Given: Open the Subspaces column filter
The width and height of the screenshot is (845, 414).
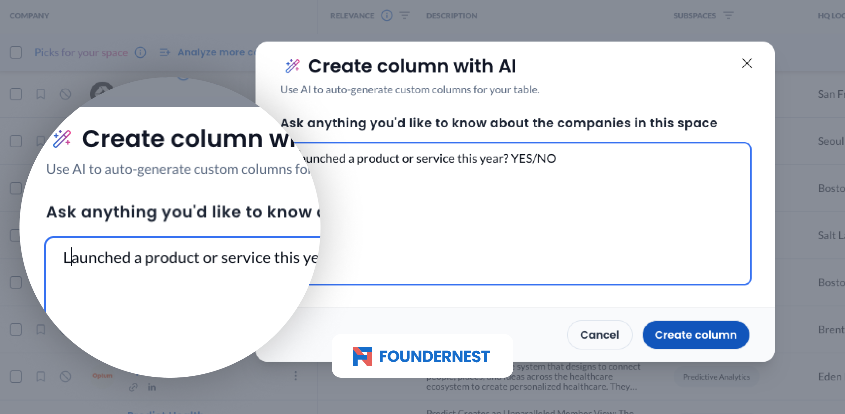Looking at the screenshot, I should point(728,15).
